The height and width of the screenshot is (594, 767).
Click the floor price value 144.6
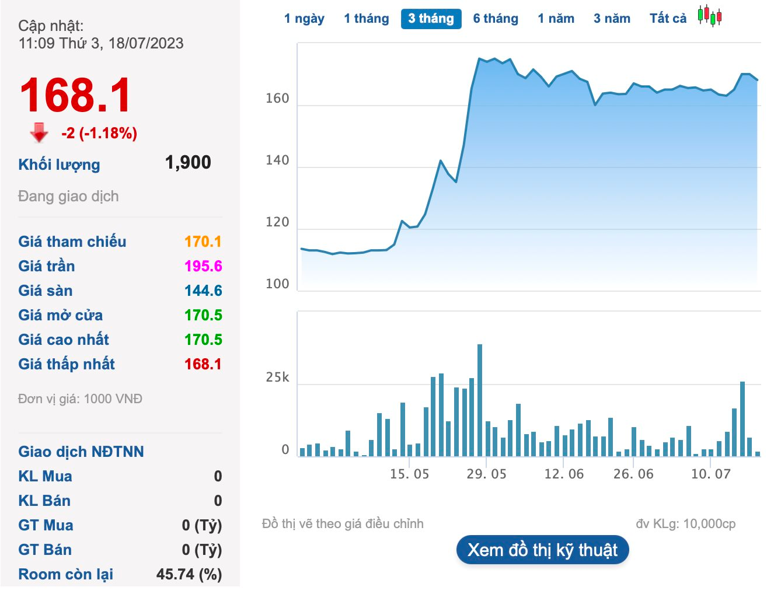pyautogui.click(x=203, y=291)
